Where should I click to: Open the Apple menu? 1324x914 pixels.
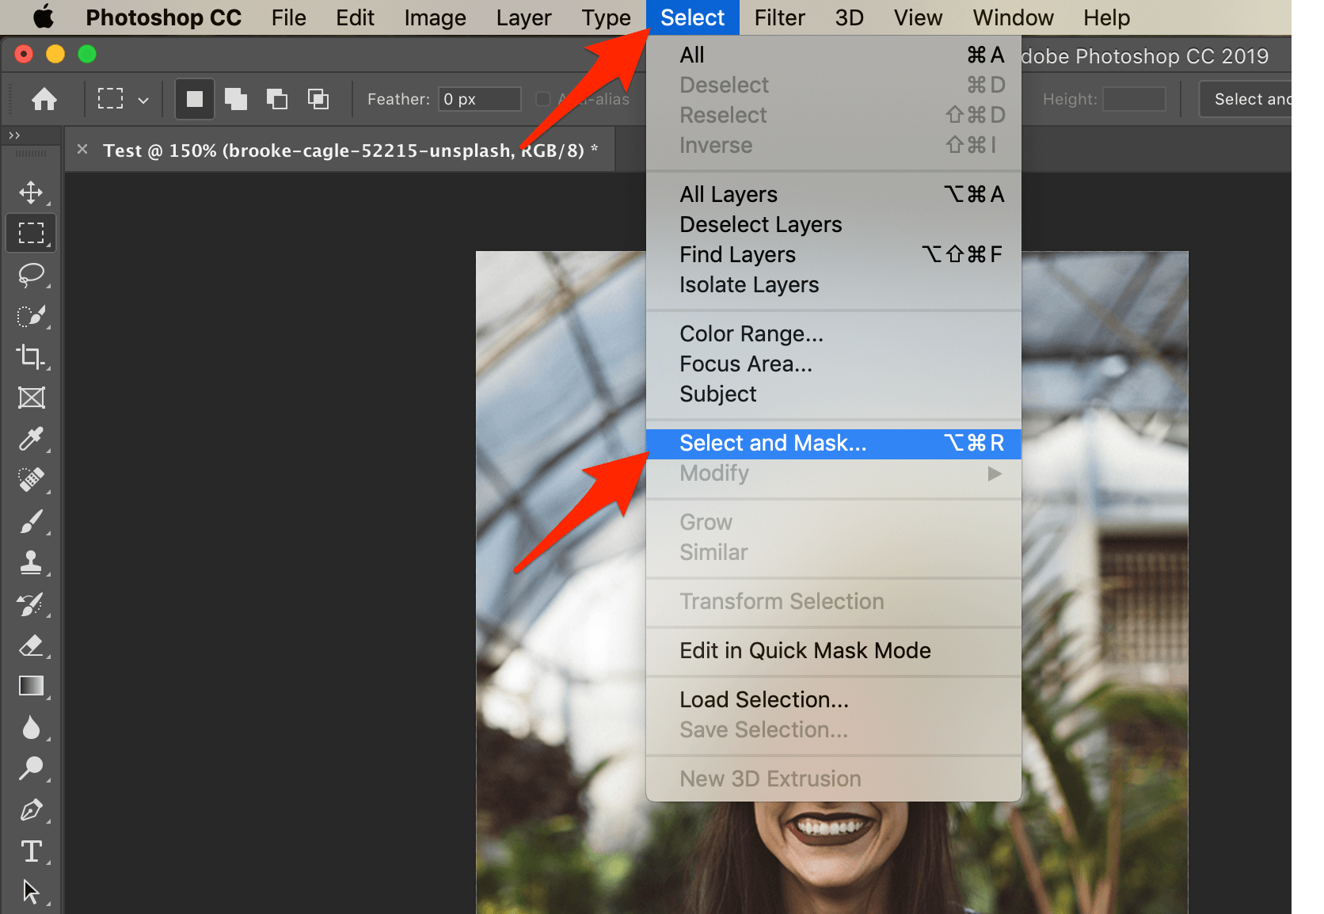(x=43, y=17)
